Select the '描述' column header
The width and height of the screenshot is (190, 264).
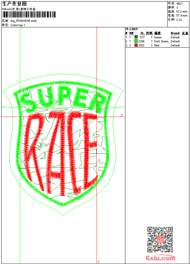[158, 33]
